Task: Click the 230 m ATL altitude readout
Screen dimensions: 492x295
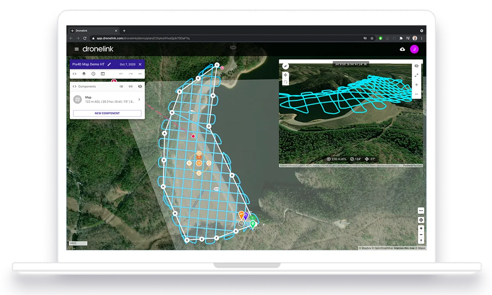Action: 336,159
